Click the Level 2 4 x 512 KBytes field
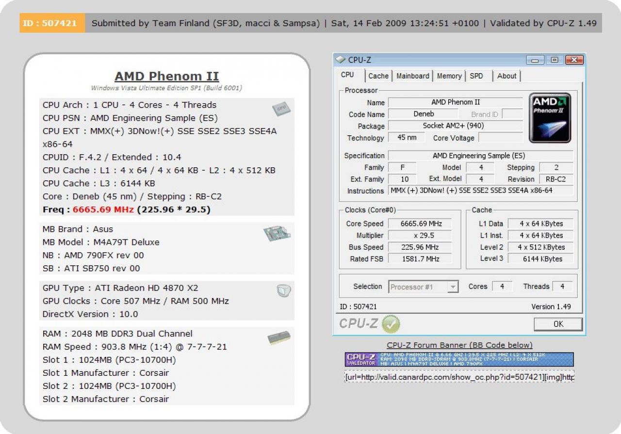This screenshot has height=434, width=621. point(541,247)
